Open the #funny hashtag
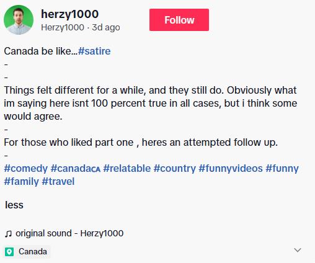The image size is (315, 263). 282,168
